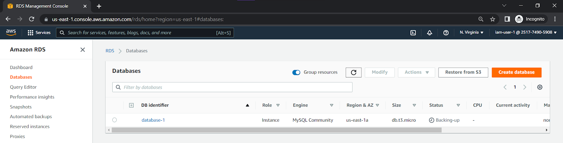The width and height of the screenshot is (563, 143).
Task: Click the RDS breadcrumb link
Action: point(110,51)
